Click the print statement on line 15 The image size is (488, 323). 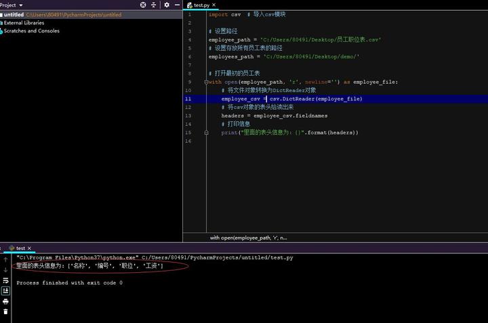pos(290,133)
